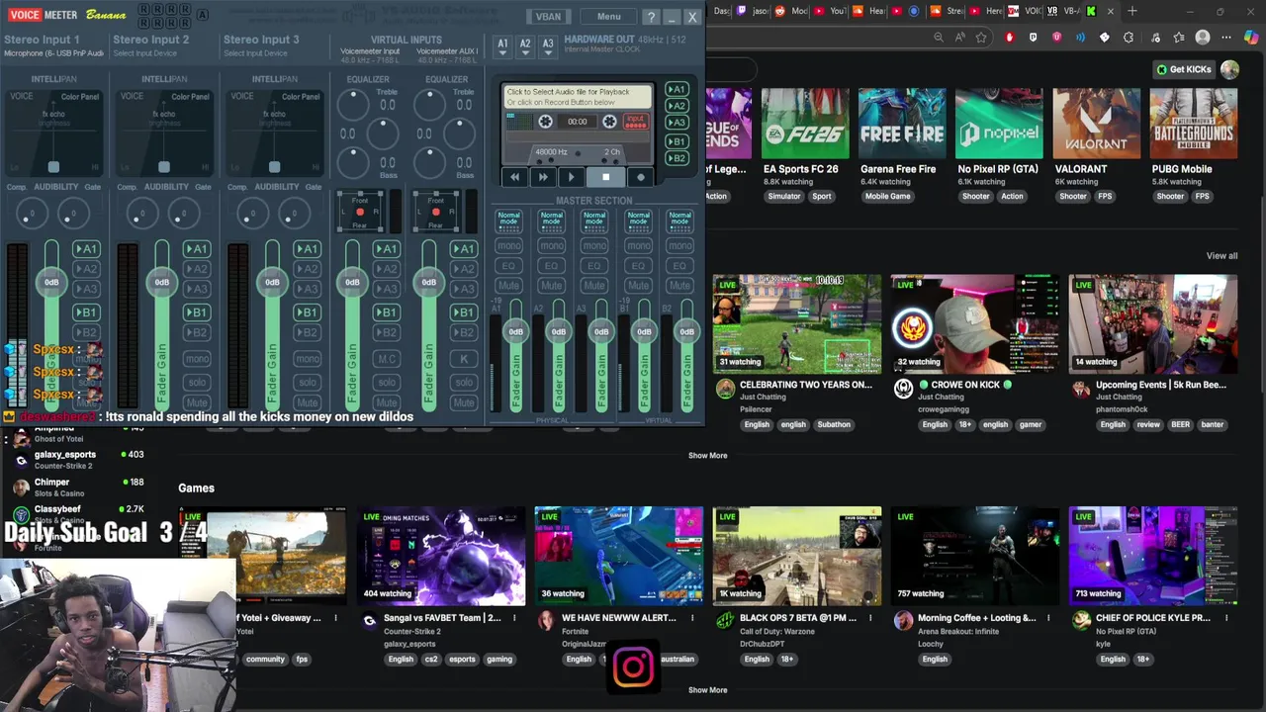Mute the master A2 bus

tap(551, 285)
